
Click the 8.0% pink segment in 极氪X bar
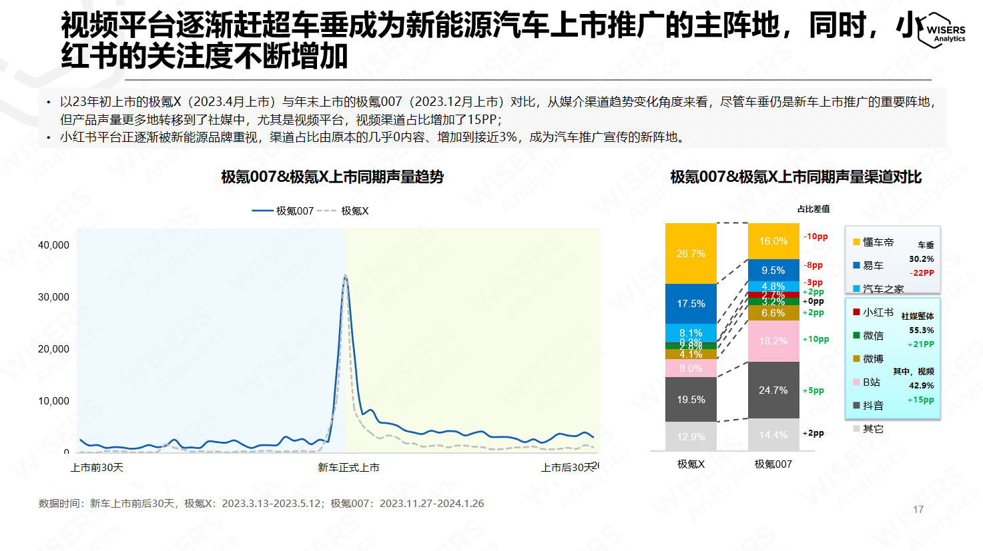(x=691, y=368)
